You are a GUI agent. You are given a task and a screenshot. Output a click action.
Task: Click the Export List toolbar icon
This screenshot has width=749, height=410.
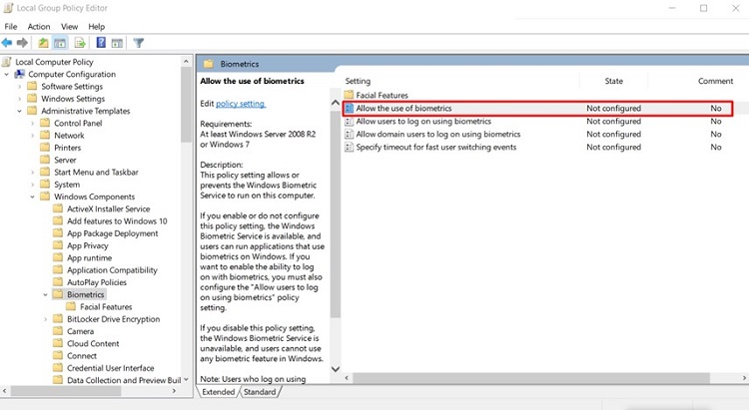(80, 43)
